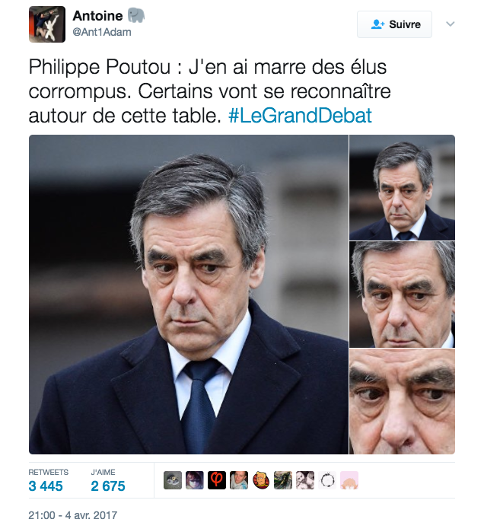Open Antoine's profile picture avatar
484x532 pixels.
pyautogui.click(x=47, y=24)
